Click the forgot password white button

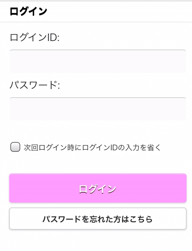(98, 219)
